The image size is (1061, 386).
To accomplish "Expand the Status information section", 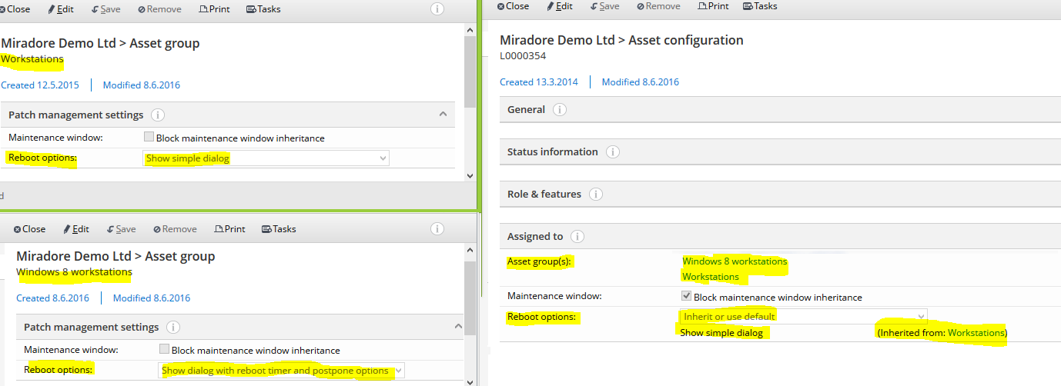I will click(x=780, y=152).
